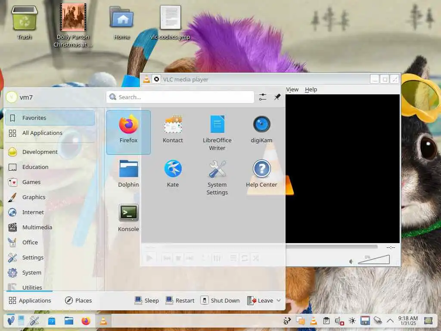Open Dolphin from the taskbar
Image resolution: width=441 pixels, height=331 pixels.
(x=68, y=321)
